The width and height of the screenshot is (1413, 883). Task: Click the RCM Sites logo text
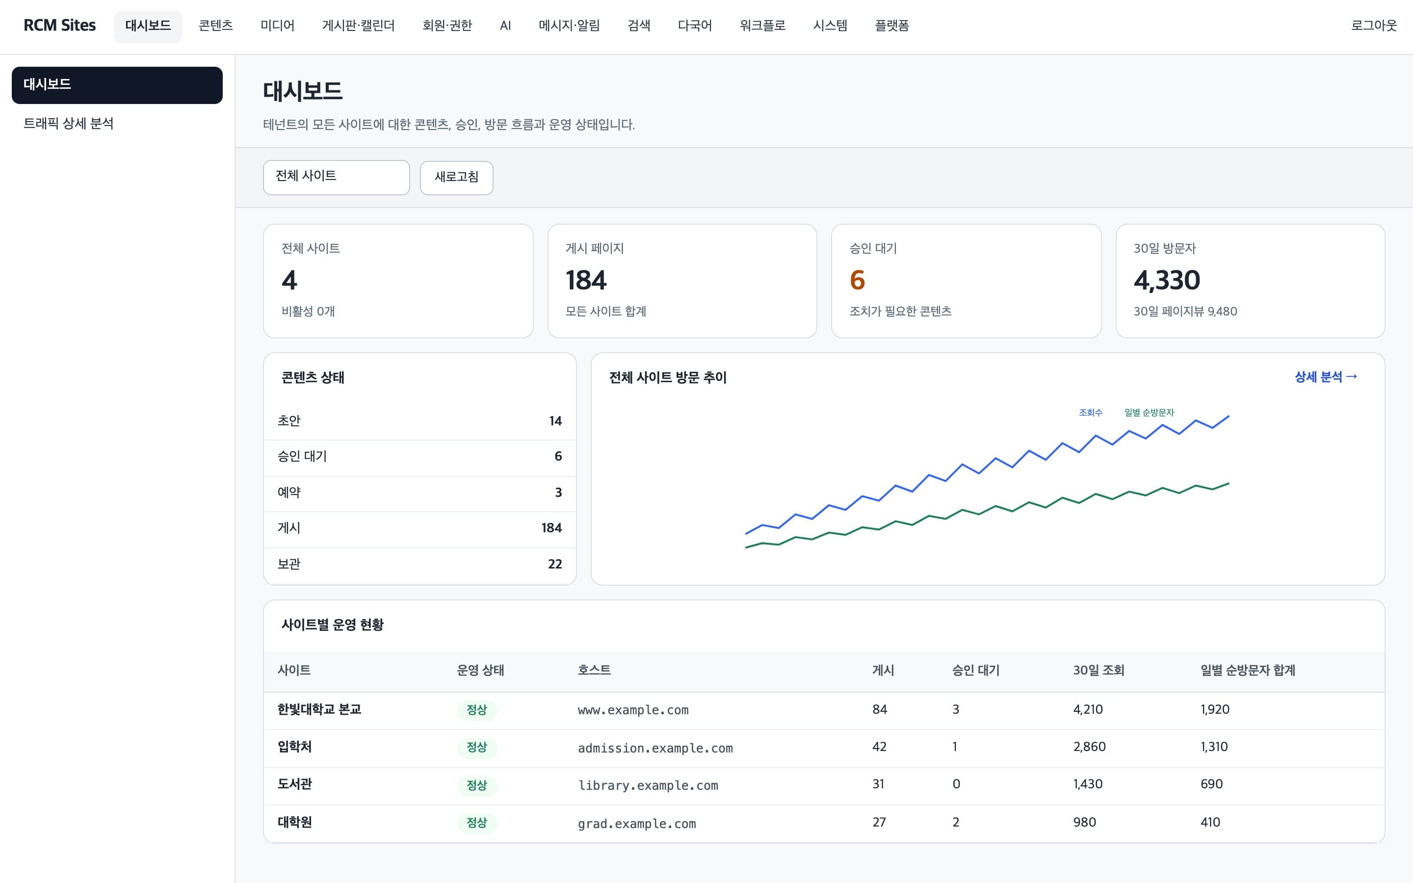point(59,26)
